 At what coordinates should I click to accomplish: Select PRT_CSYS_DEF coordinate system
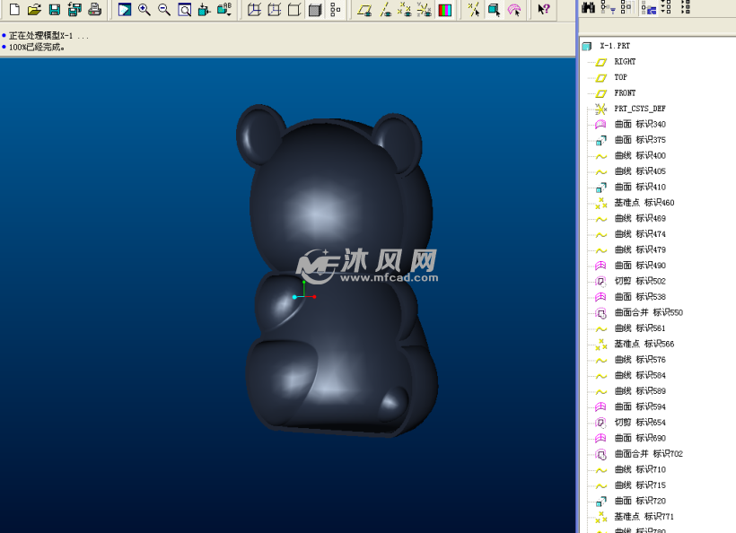640,109
